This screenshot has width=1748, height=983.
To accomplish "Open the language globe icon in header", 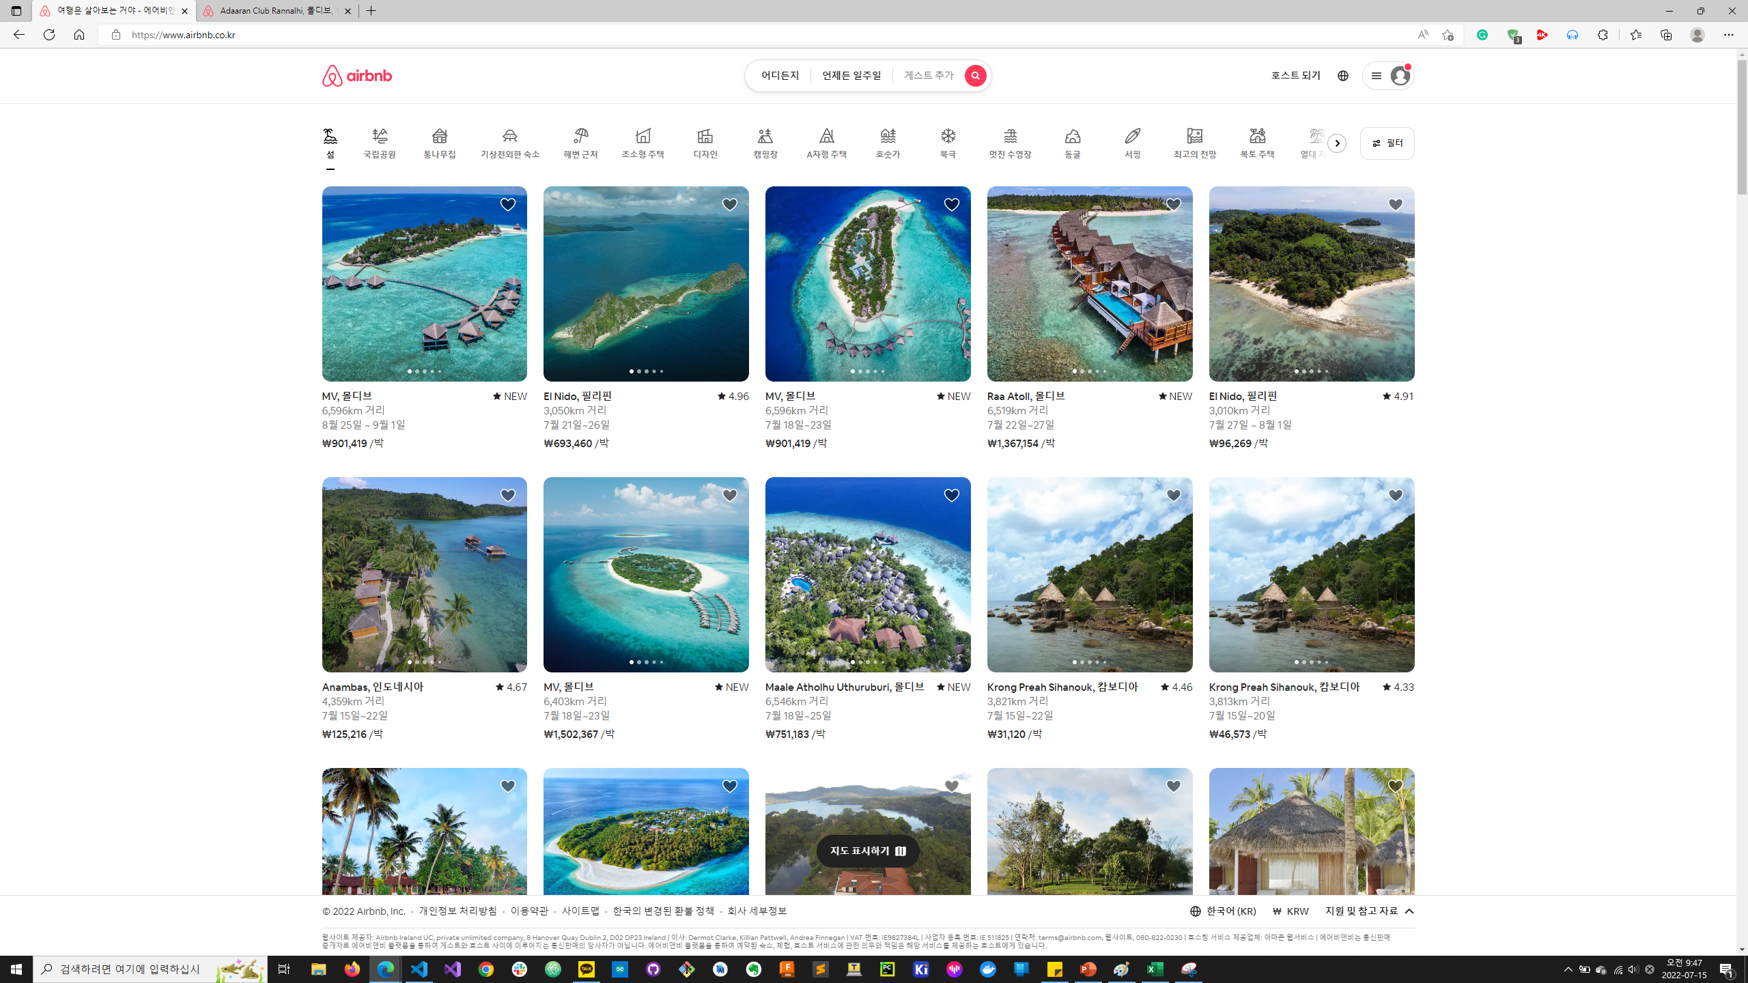I will click(x=1343, y=76).
